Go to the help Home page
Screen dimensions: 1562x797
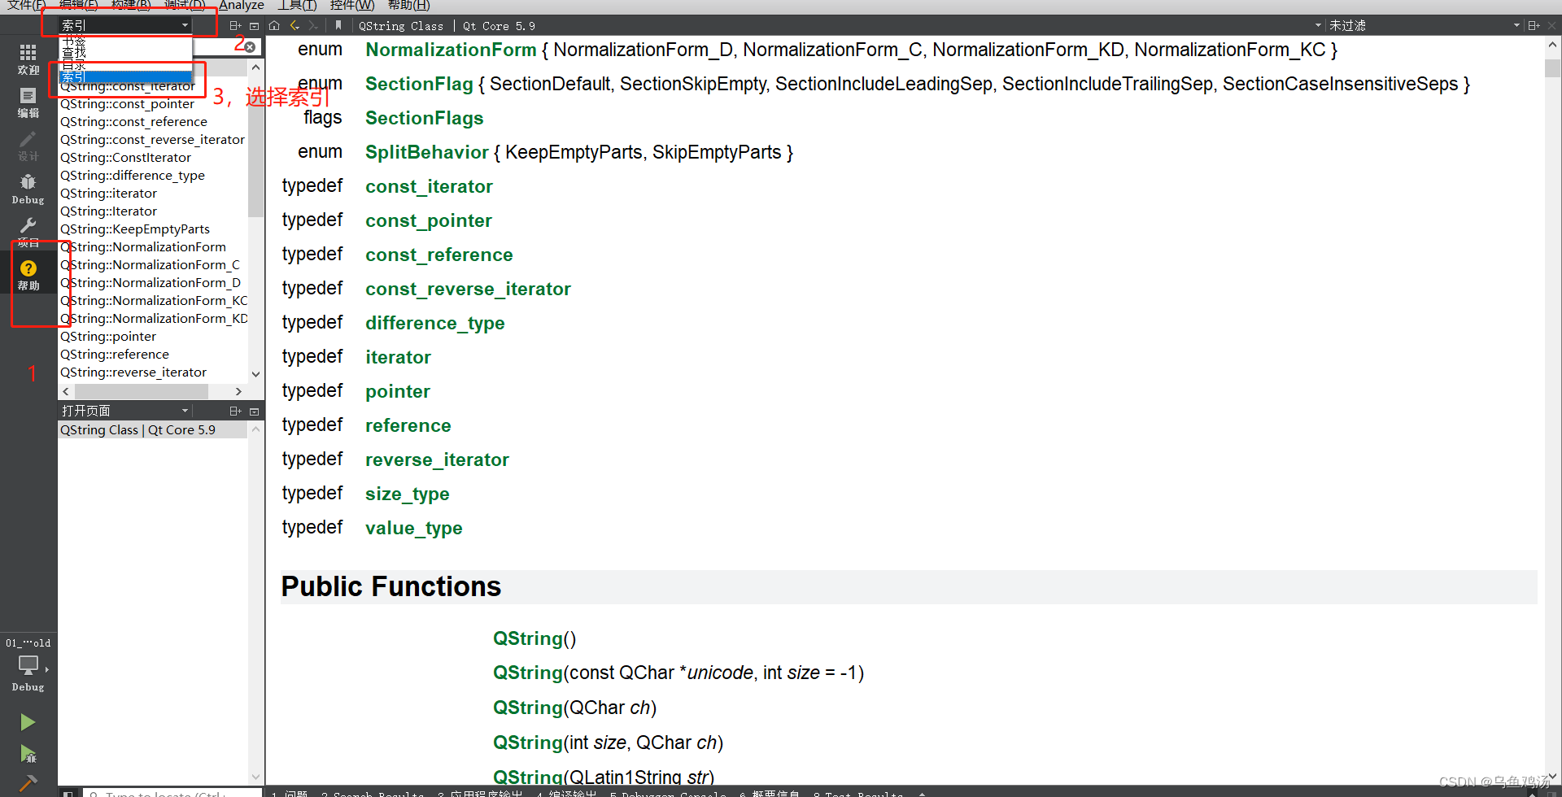click(x=274, y=26)
